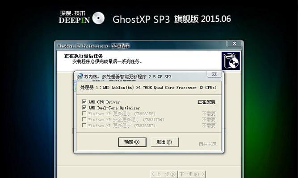Click the 下一步(N) next button
Viewport: 298px width, 178px height.
(192, 174)
